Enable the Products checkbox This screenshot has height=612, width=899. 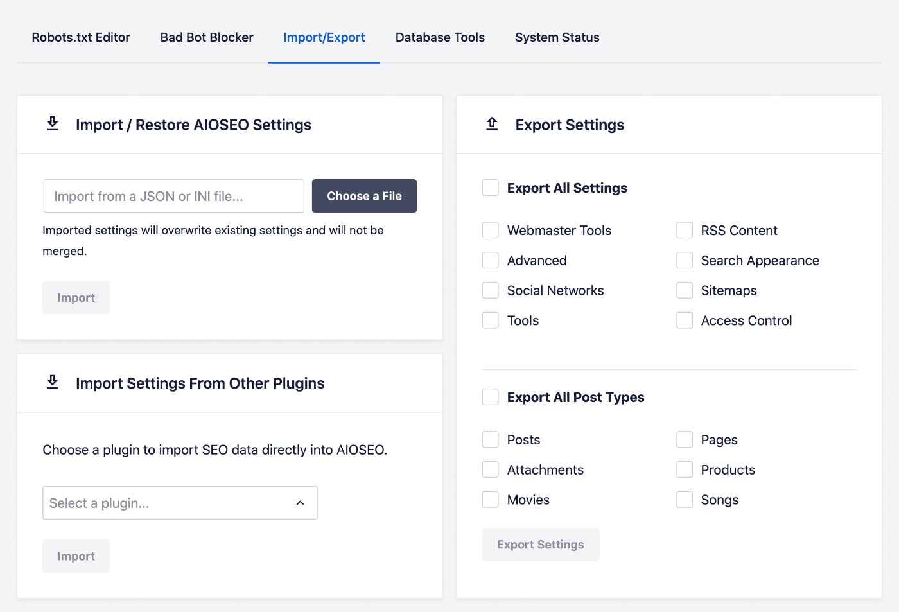tap(685, 469)
